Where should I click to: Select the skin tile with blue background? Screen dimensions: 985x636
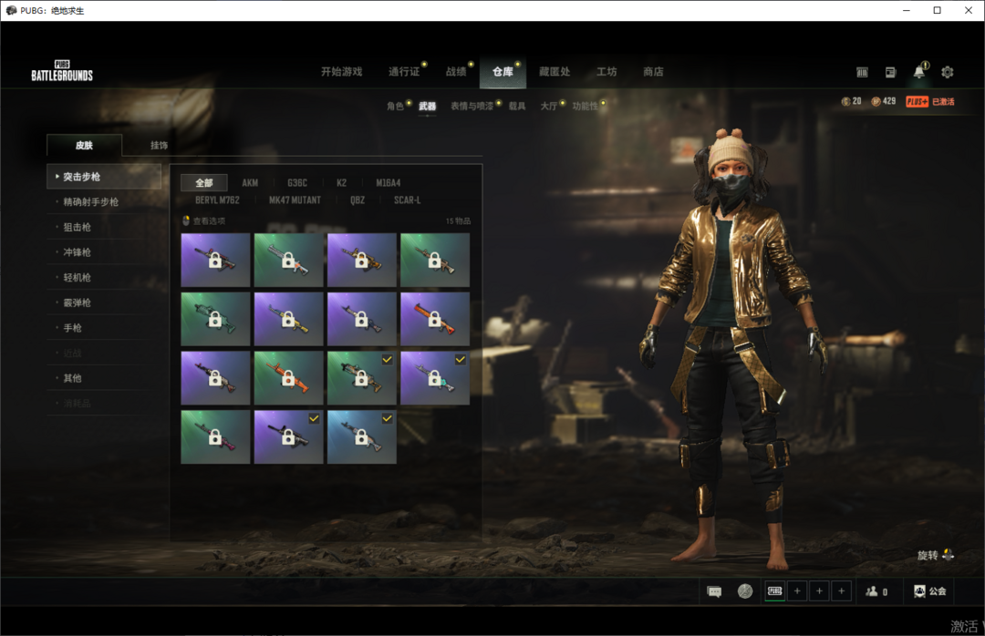[362, 437]
